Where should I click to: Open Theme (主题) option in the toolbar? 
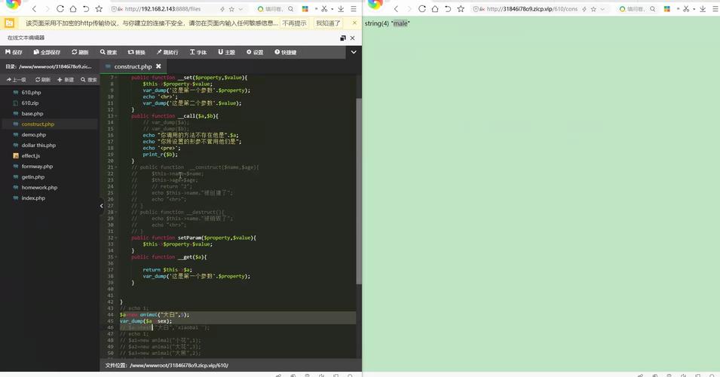(226, 52)
